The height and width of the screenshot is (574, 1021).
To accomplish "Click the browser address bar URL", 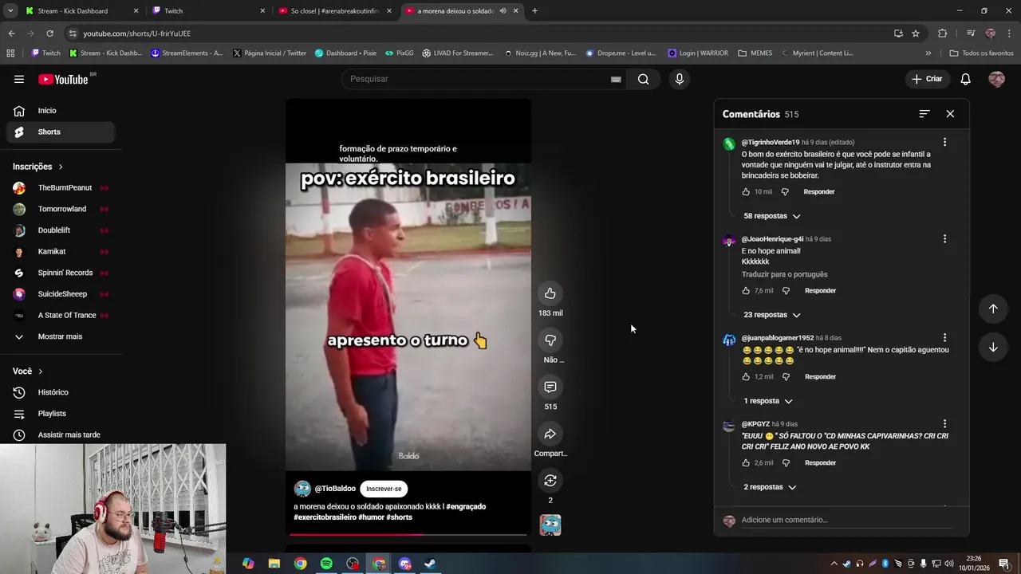I will click(x=137, y=33).
